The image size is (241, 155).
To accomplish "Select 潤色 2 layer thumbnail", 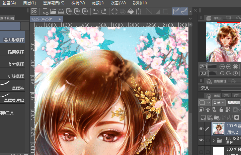I will pyautogui.click(x=218, y=128).
